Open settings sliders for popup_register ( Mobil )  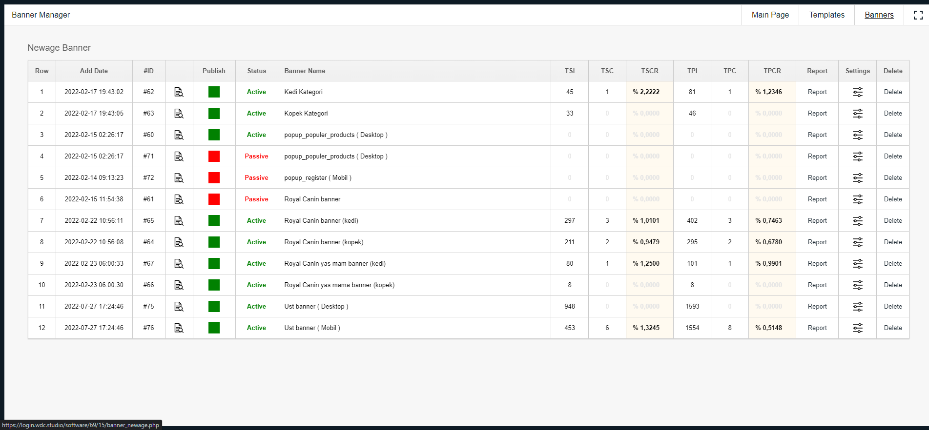click(x=858, y=178)
